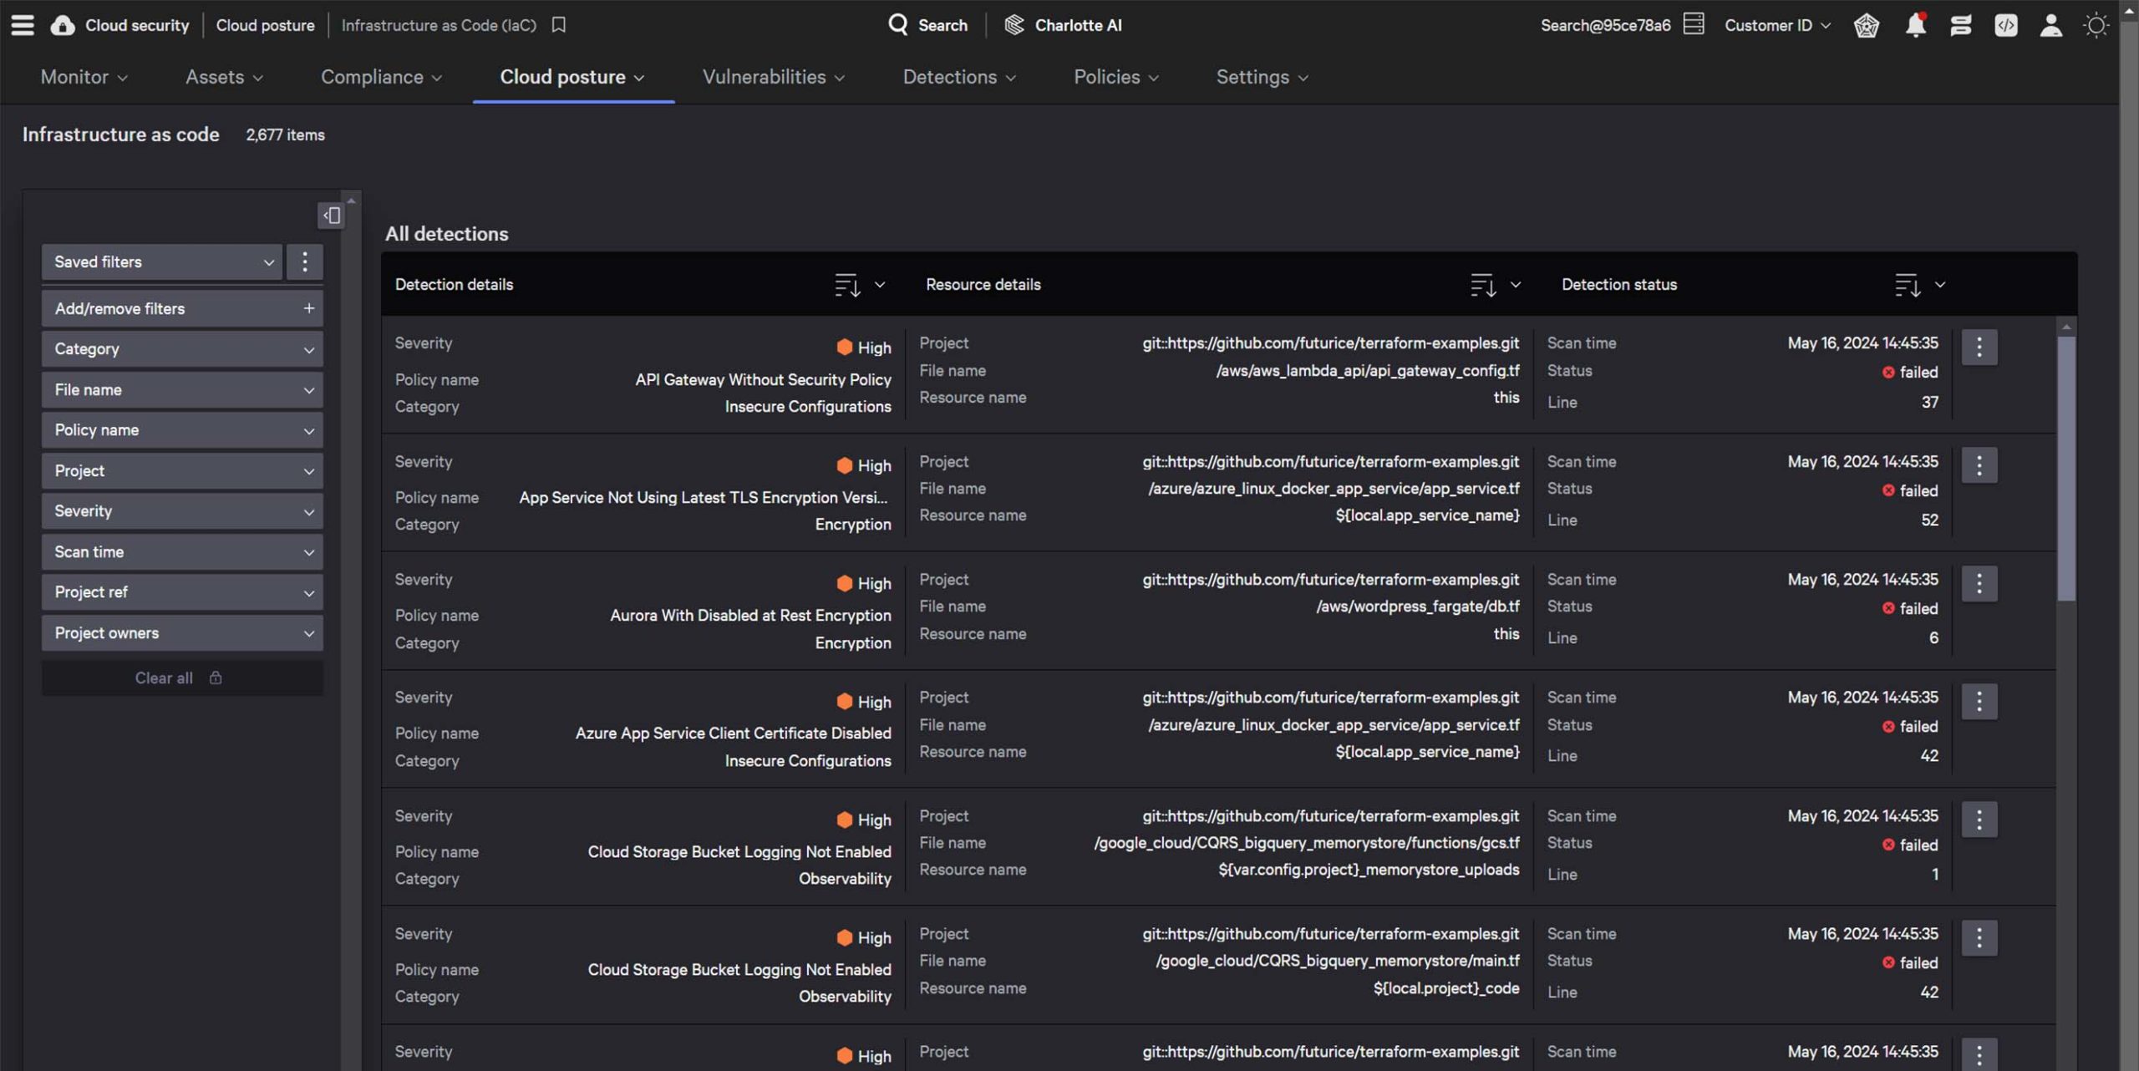Open saved filters more options menu
This screenshot has height=1071, width=2139.
(x=305, y=261)
